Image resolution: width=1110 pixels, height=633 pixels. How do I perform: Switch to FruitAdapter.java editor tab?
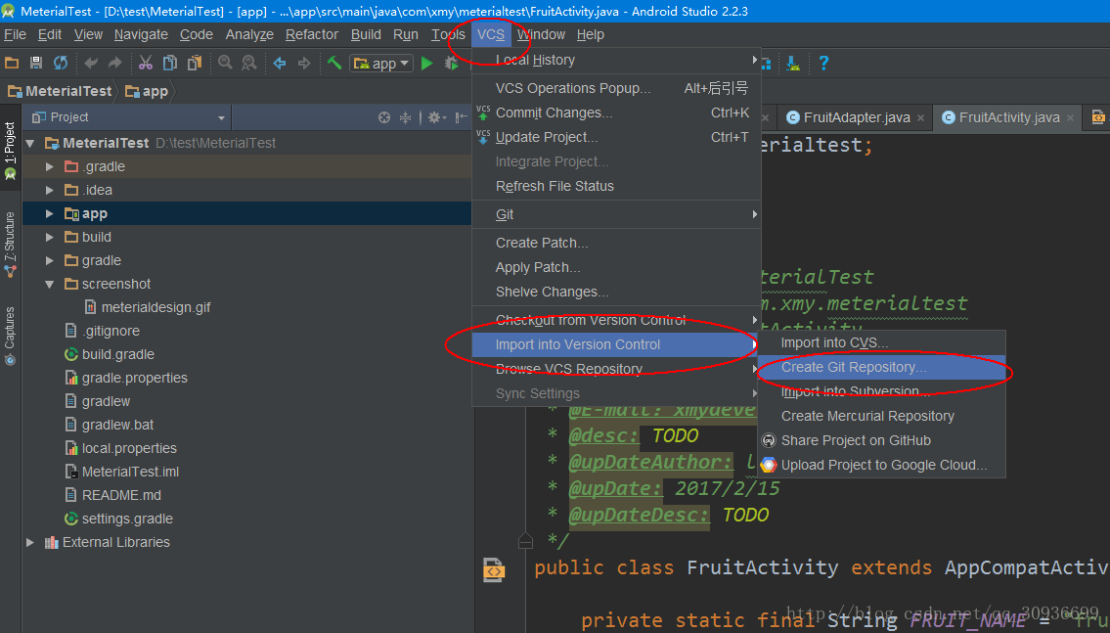coord(857,117)
